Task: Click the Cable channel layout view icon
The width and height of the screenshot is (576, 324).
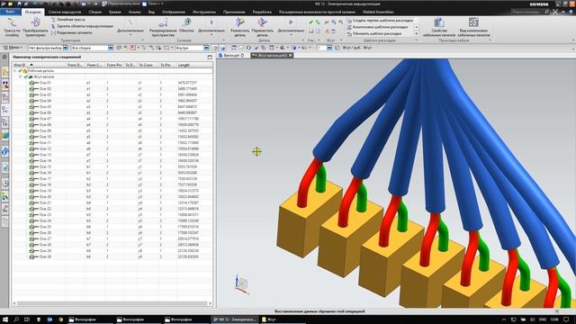Action: [x=474, y=22]
